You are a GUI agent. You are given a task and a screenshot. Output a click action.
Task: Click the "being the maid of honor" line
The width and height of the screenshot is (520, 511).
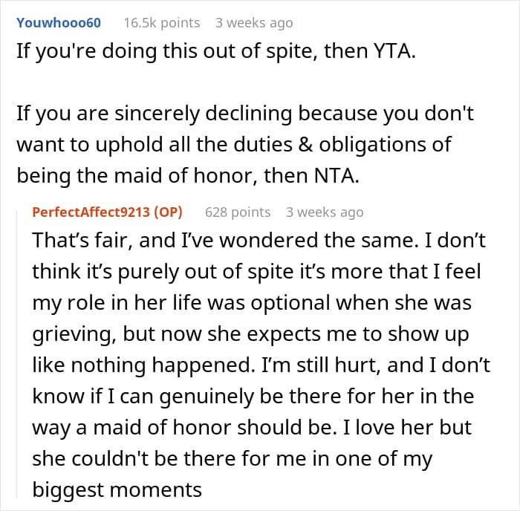(188, 176)
